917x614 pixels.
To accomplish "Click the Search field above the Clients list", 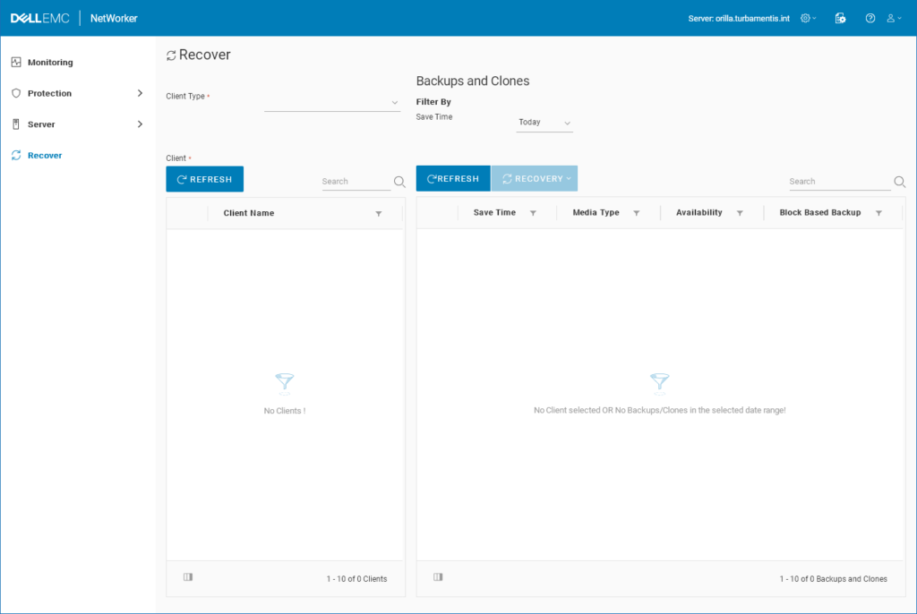I will point(354,181).
